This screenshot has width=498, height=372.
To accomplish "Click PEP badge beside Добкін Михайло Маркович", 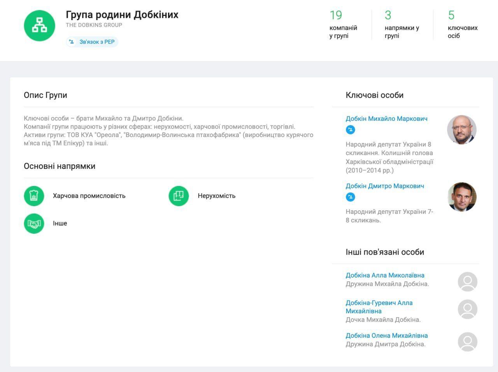I will (351, 129).
